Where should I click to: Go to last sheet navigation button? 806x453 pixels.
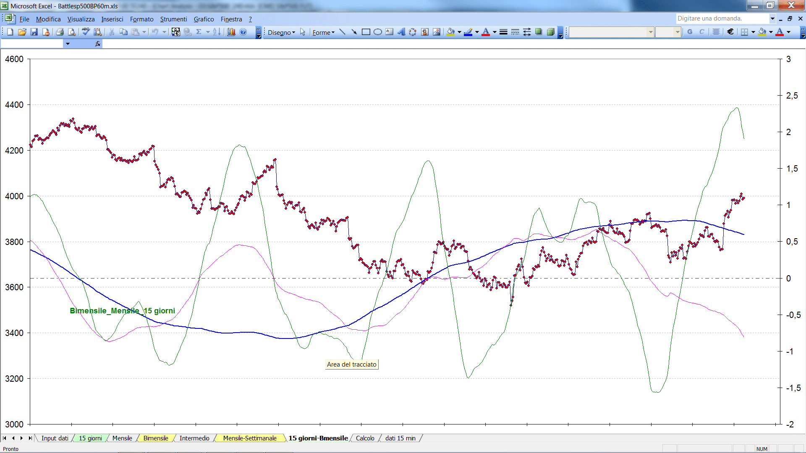(x=30, y=438)
